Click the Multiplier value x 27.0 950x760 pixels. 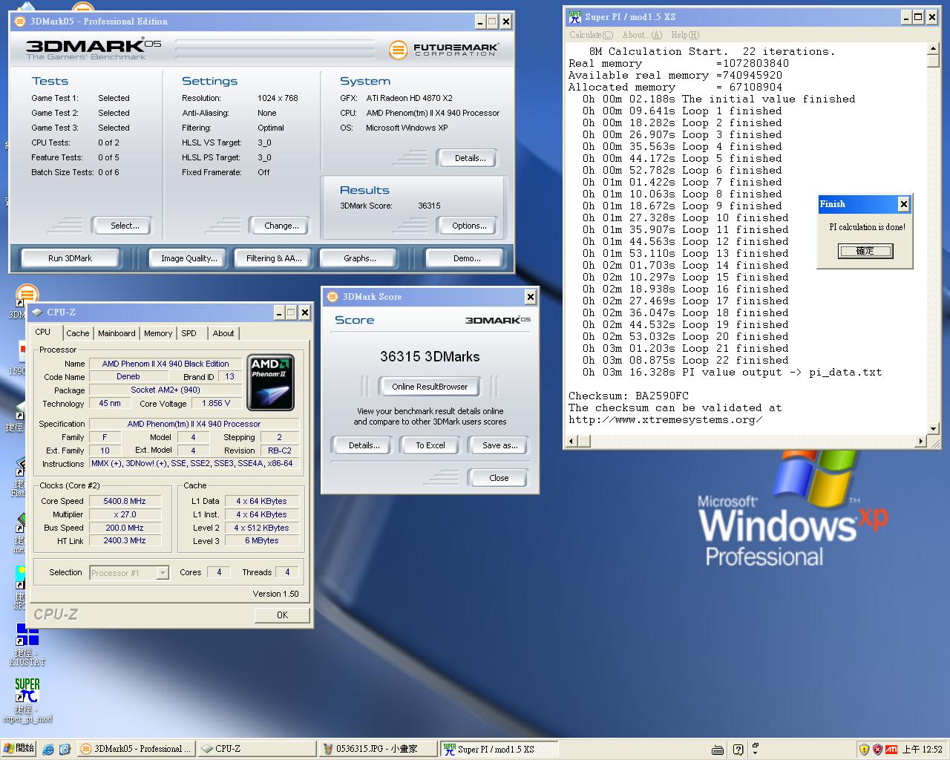tap(124, 514)
